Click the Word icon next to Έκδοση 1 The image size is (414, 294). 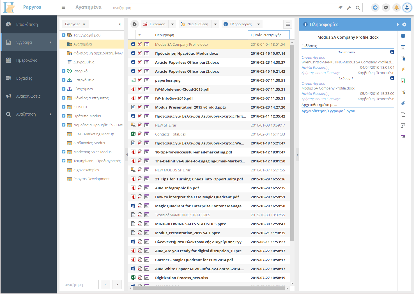(392, 78)
